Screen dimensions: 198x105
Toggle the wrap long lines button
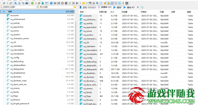(x=116, y=3)
